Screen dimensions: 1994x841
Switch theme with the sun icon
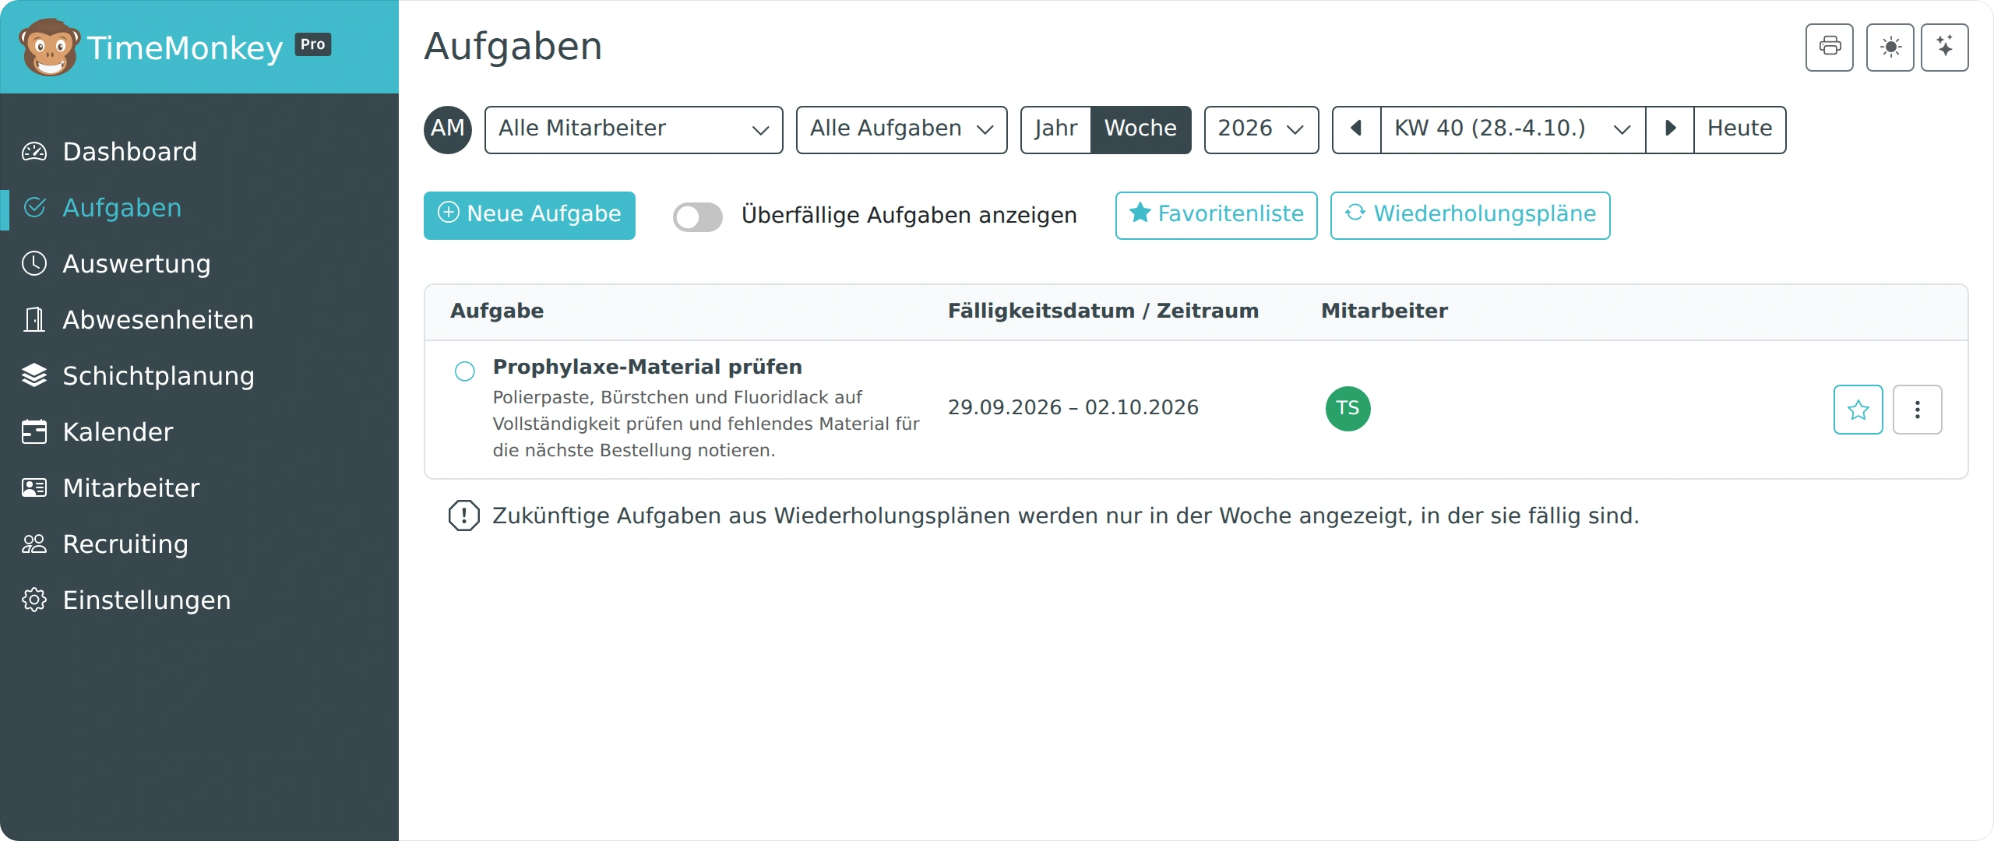point(1890,48)
